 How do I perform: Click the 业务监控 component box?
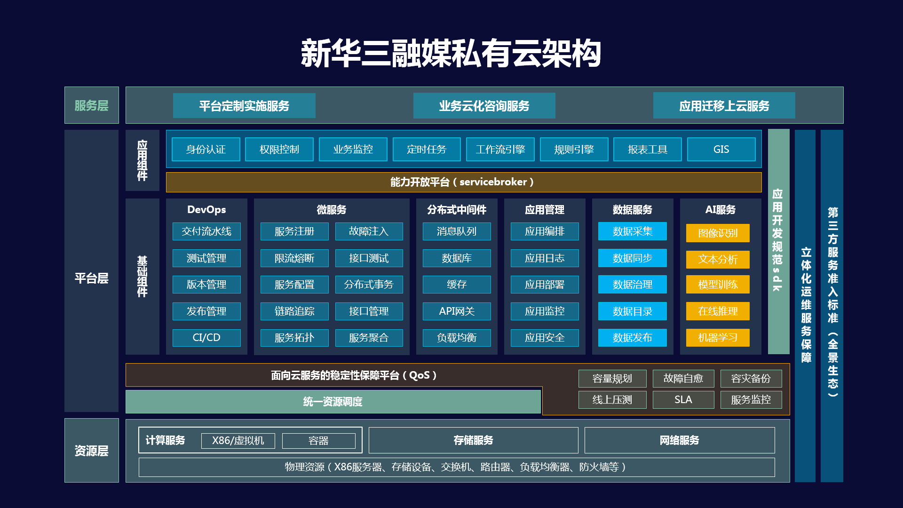tap(353, 149)
